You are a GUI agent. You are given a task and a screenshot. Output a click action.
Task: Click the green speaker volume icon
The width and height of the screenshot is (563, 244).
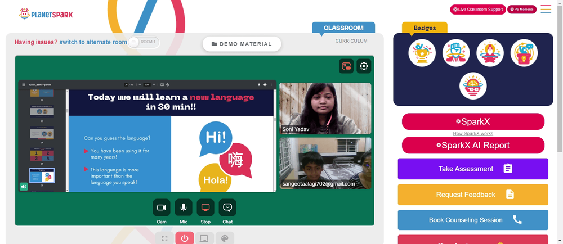click(24, 186)
